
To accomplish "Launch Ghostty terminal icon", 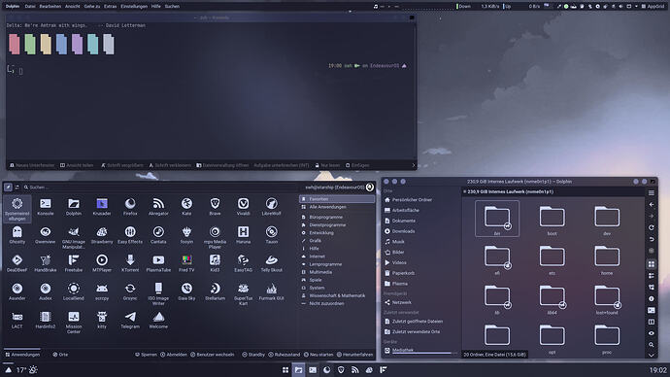I will [x=17, y=235].
